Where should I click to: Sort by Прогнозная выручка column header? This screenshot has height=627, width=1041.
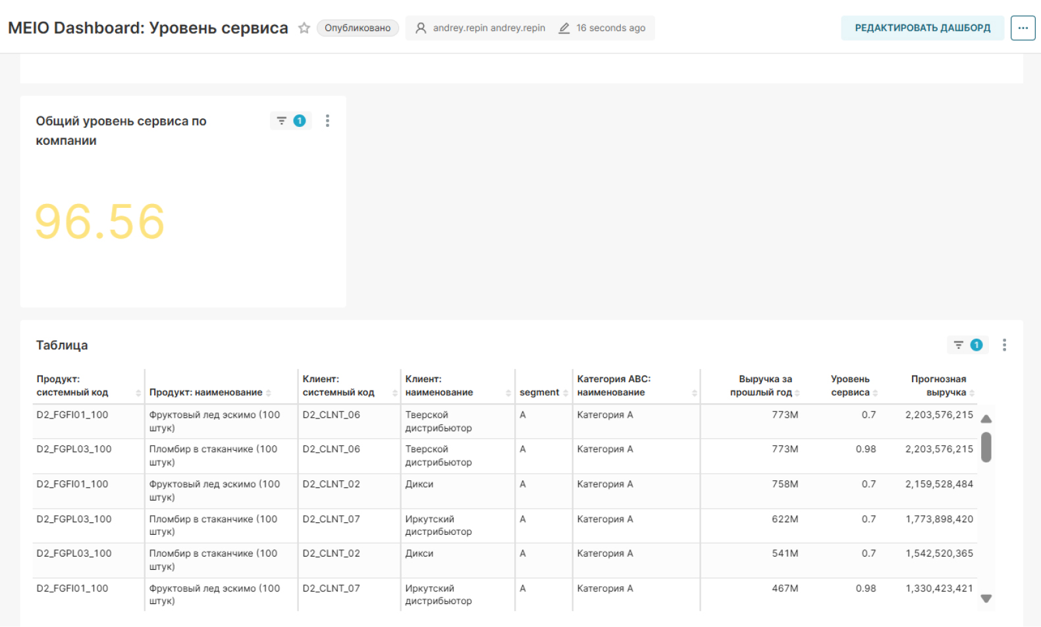coord(939,386)
